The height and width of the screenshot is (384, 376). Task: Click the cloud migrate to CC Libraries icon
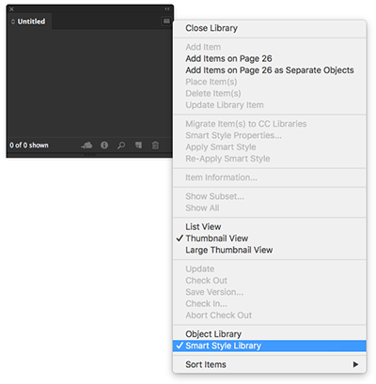(86, 146)
